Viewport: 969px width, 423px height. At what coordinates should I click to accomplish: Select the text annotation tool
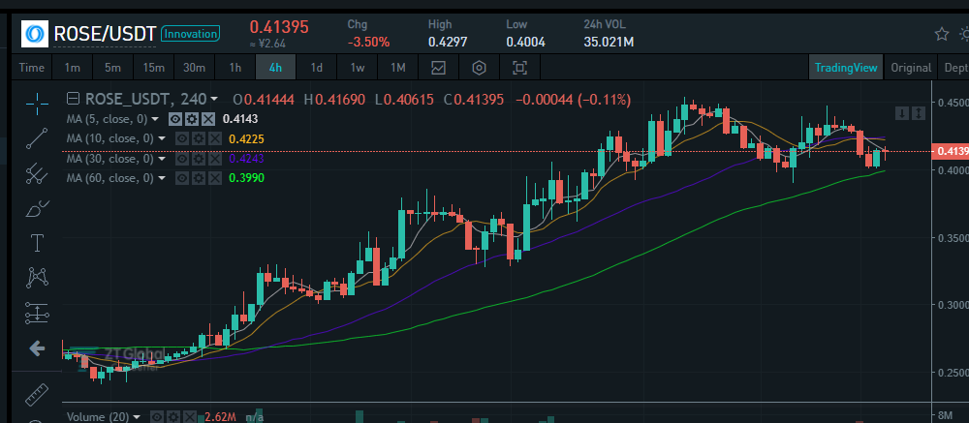tap(37, 243)
